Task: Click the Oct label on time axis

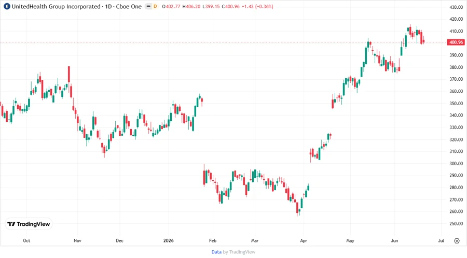Action: pyautogui.click(x=26, y=241)
